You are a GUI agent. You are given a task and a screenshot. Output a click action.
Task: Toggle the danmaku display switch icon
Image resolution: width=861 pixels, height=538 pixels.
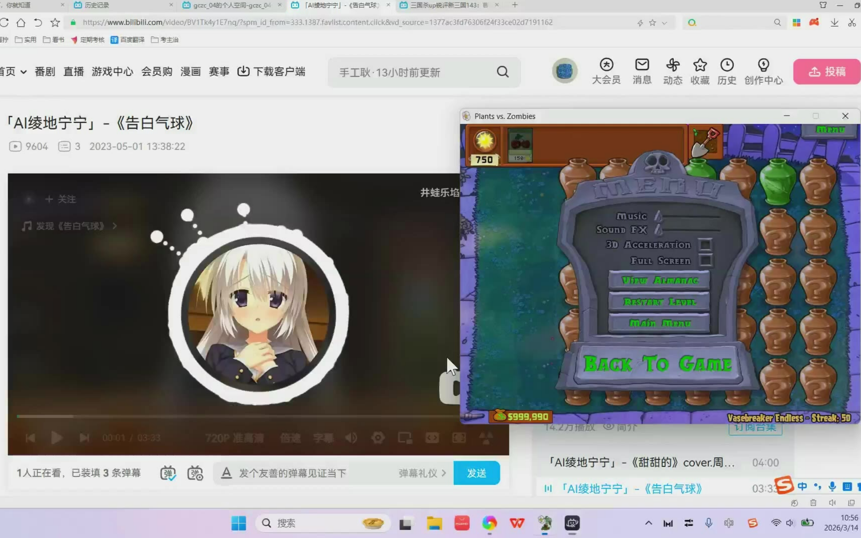pyautogui.click(x=168, y=473)
